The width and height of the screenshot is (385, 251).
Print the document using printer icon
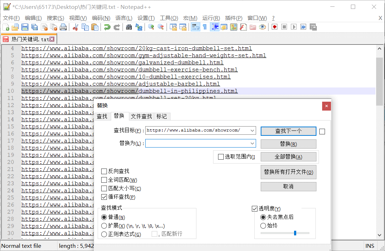[x=63, y=27]
